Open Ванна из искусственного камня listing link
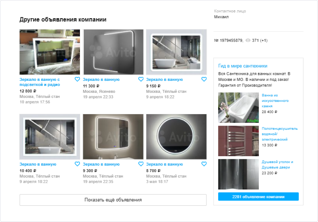 point(275,101)
